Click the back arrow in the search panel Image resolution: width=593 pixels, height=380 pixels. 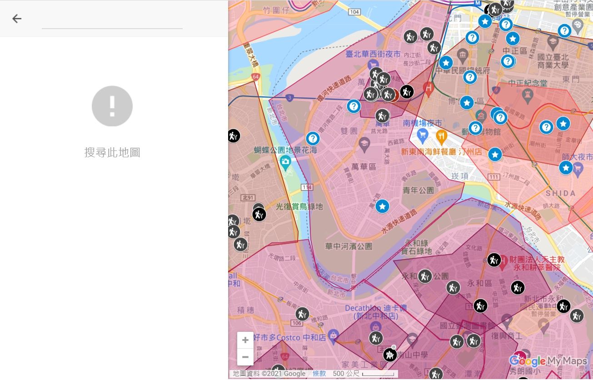(x=17, y=19)
